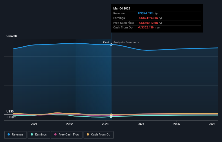Screen dimensions: 222x142
Task: Click the Cash From Op label in tooltip
Action: [123, 28]
